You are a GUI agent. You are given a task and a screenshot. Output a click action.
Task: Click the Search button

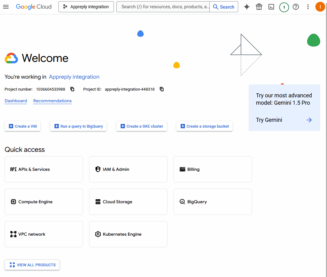224,7
